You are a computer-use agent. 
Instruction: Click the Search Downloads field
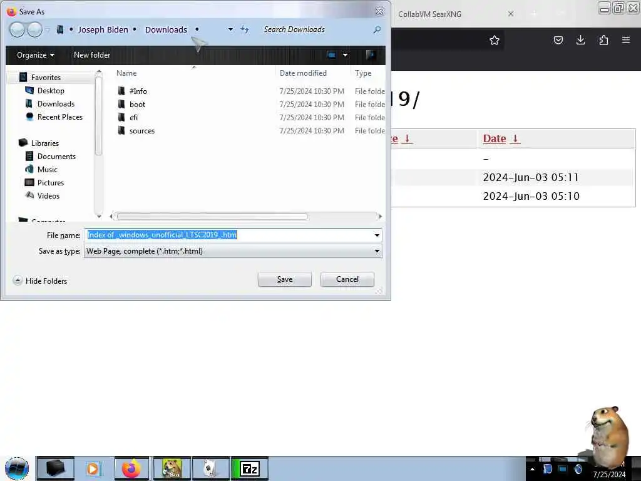tap(315, 29)
